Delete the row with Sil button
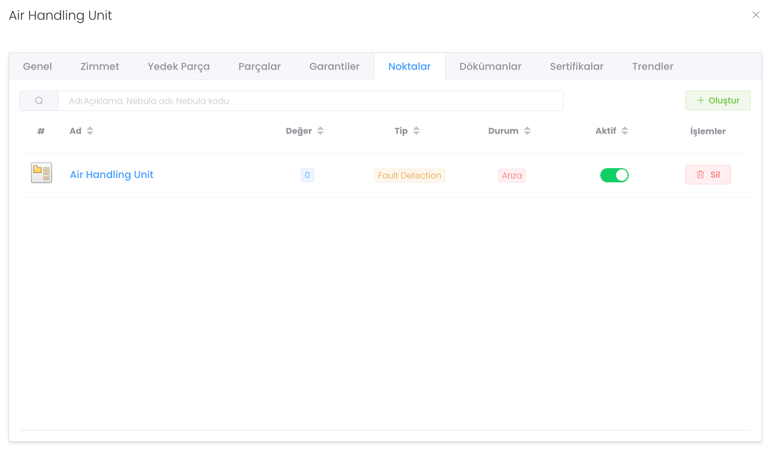The height and width of the screenshot is (461, 772). click(708, 174)
